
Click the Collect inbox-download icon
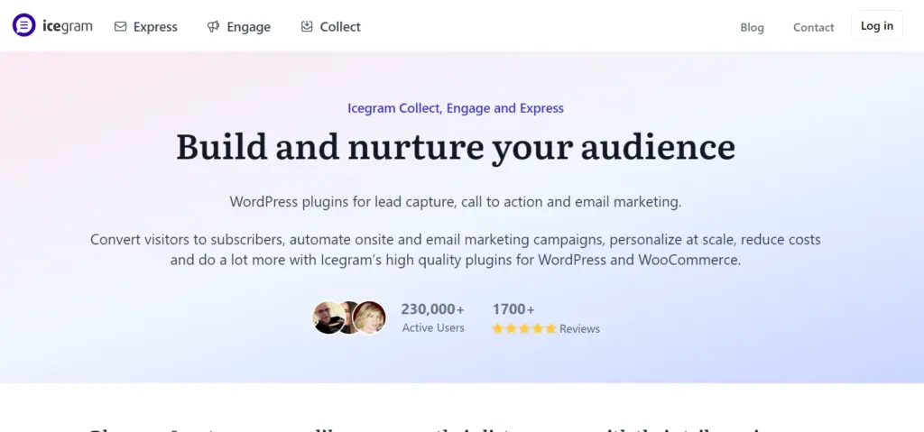pyautogui.click(x=307, y=26)
